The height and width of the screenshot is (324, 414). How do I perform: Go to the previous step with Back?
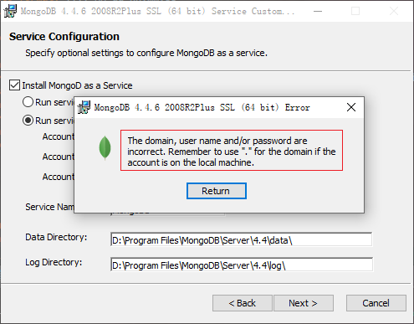pos(243,303)
